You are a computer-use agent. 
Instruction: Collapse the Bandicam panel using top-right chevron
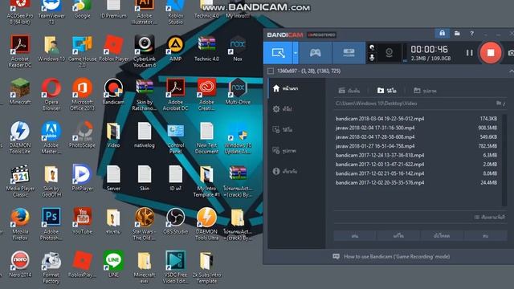pos(511,71)
